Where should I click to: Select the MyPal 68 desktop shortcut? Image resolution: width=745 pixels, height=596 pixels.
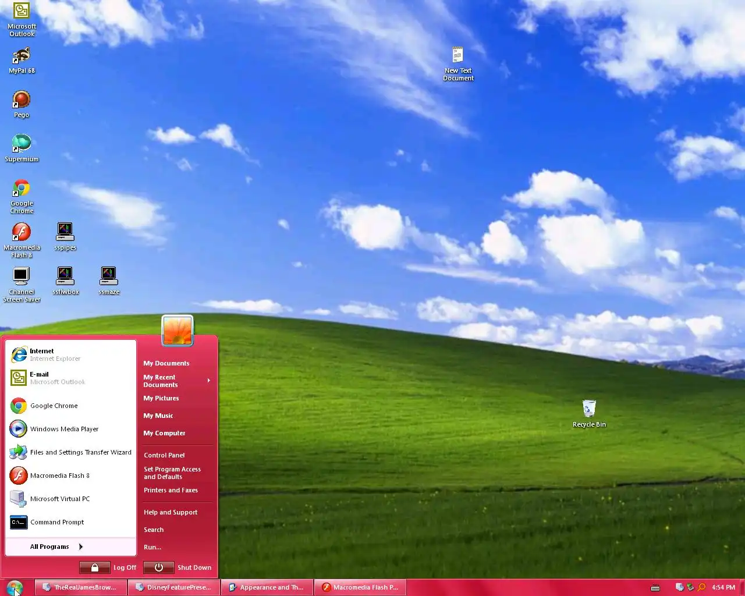[22, 61]
